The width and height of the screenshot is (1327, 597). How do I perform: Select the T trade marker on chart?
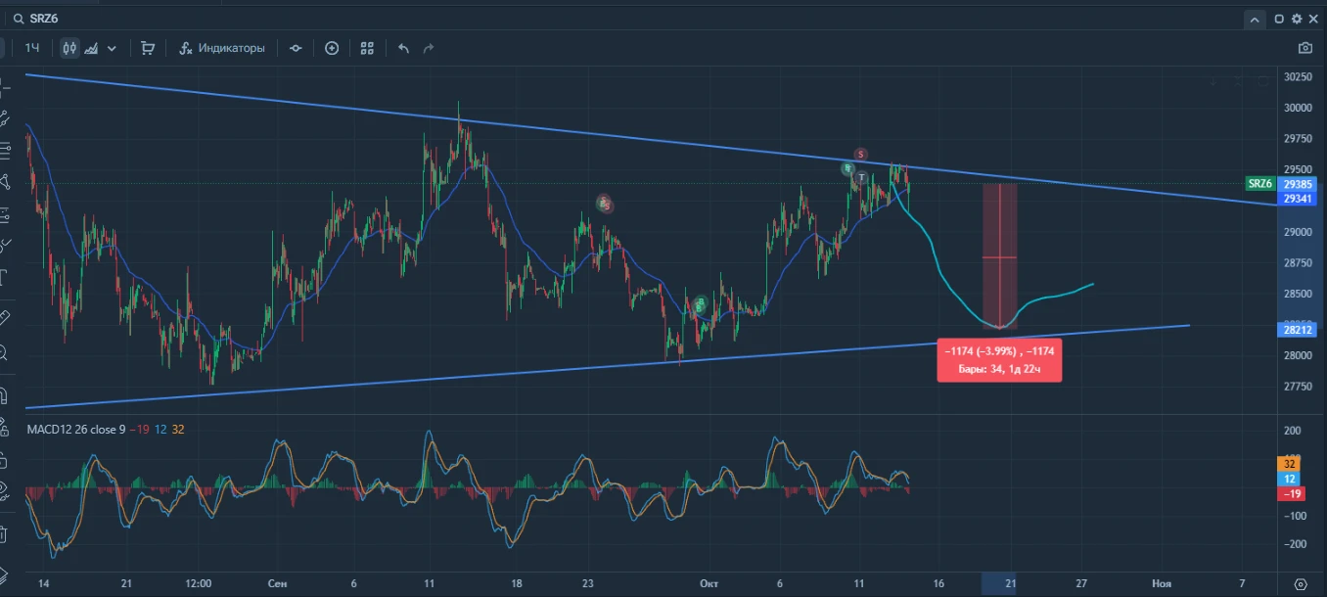pyautogui.click(x=861, y=178)
